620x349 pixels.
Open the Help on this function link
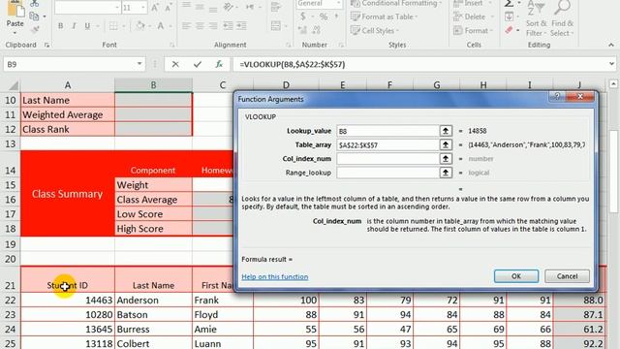click(x=275, y=276)
